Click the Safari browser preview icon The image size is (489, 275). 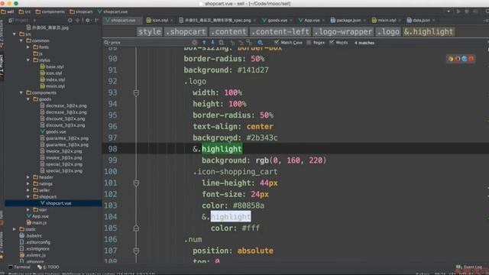(464, 59)
